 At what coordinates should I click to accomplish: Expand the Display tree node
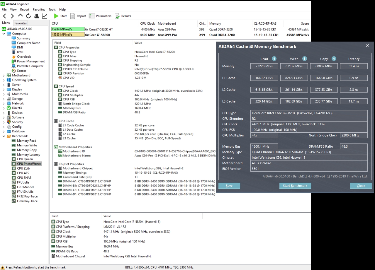pos(4,89)
